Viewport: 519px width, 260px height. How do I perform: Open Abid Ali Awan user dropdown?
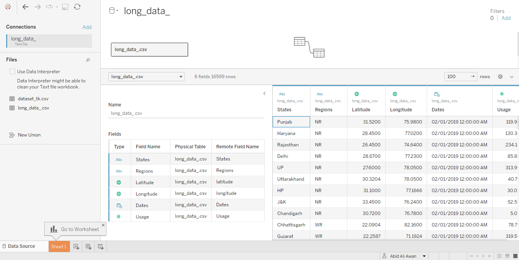pos(424,256)
